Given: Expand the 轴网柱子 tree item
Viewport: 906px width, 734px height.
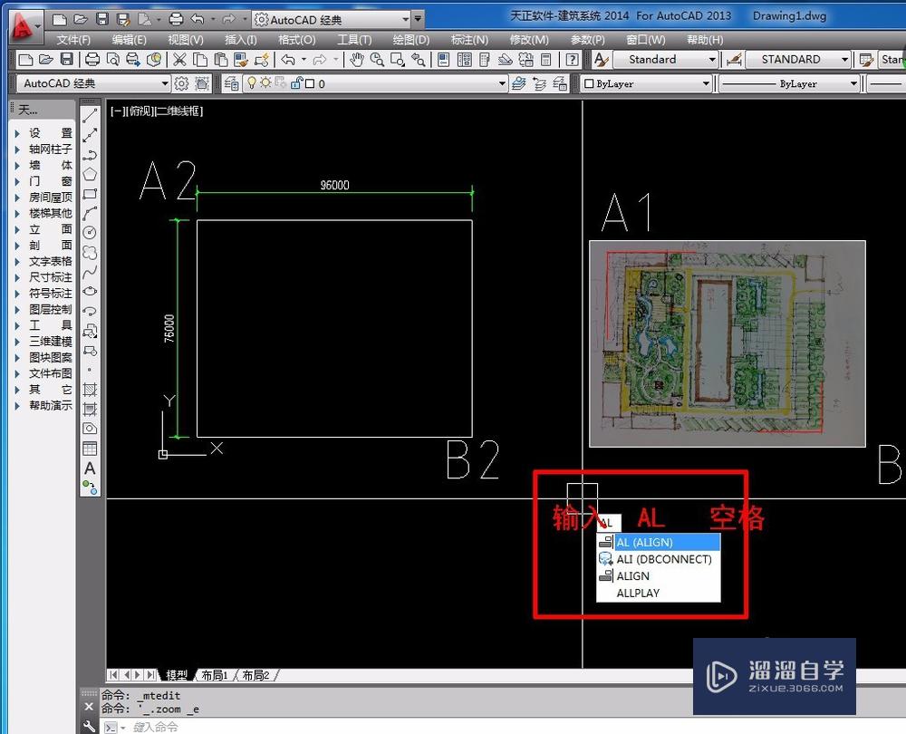Looking at the screenshot, I should pyautogui.click(x=17, y=150).
